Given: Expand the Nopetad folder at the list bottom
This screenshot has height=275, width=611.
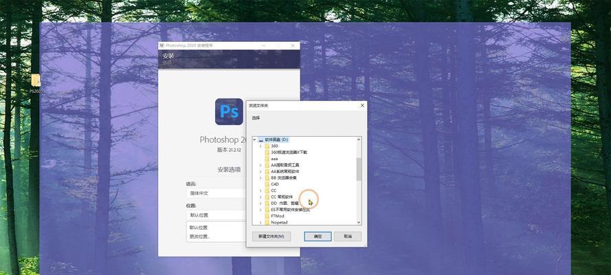Looking at the screenshot, I should pyautogui.click(x=260, y=222).
